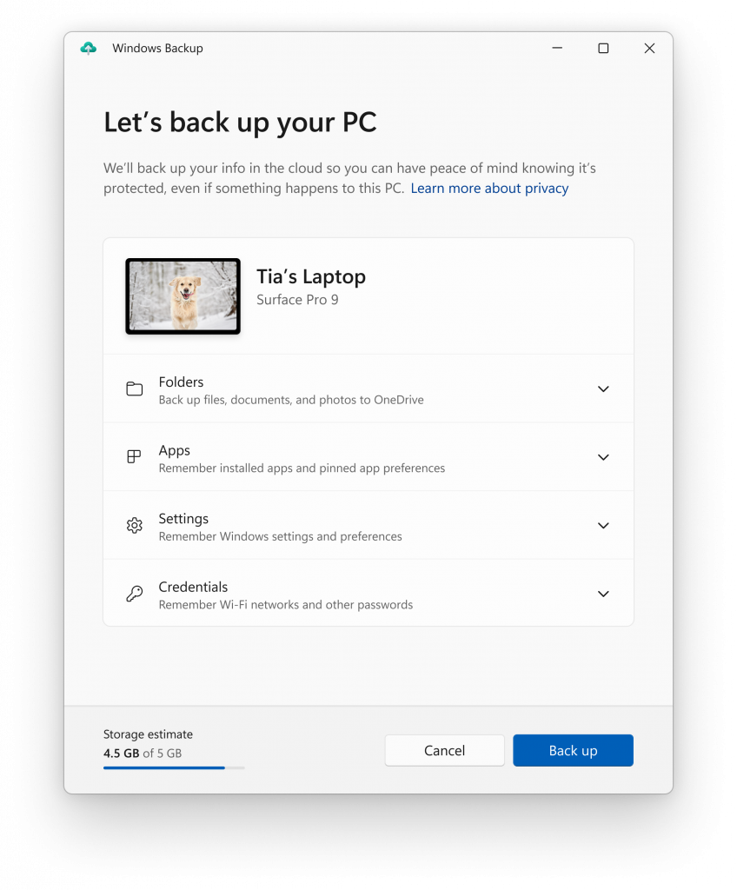This screenshot has height=890, width=737.
Task: Open the Learn more about privacy link
Action: tap(489, 189)
